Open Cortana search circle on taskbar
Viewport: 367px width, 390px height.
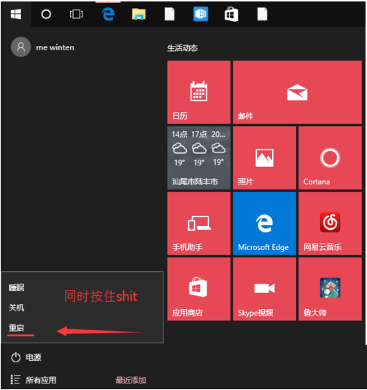[x=46, y=14]
